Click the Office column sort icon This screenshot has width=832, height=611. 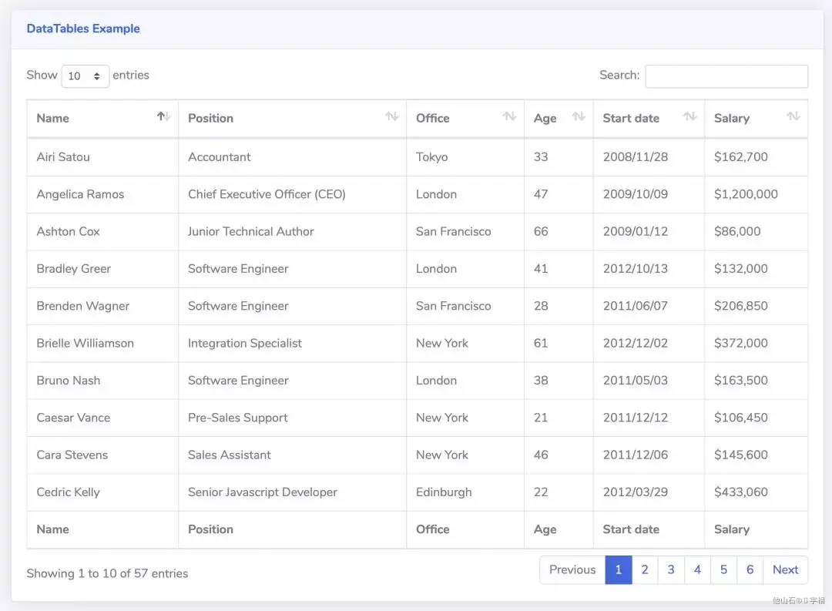(x=509, y=116)
